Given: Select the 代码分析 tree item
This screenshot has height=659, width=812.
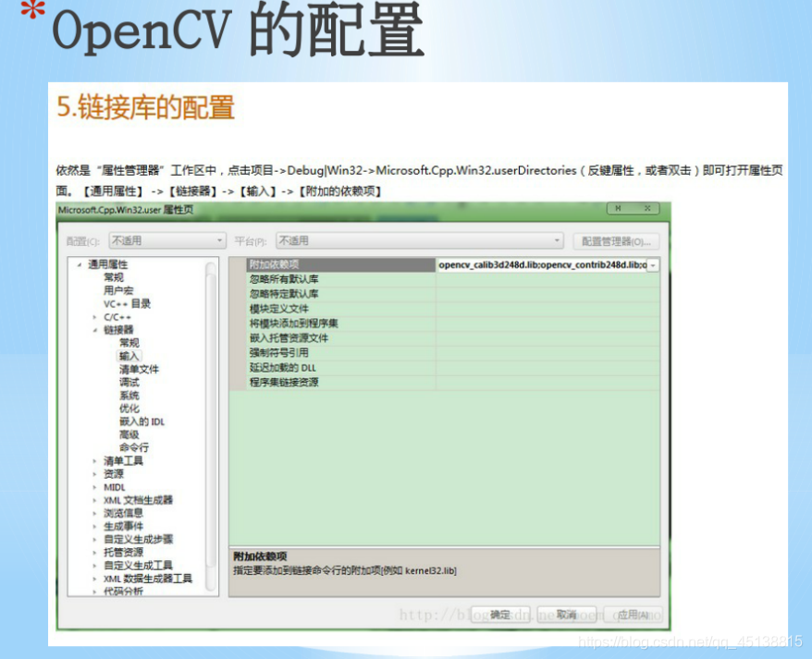Looking at the screenshot, I should click(x=124, y=588).
